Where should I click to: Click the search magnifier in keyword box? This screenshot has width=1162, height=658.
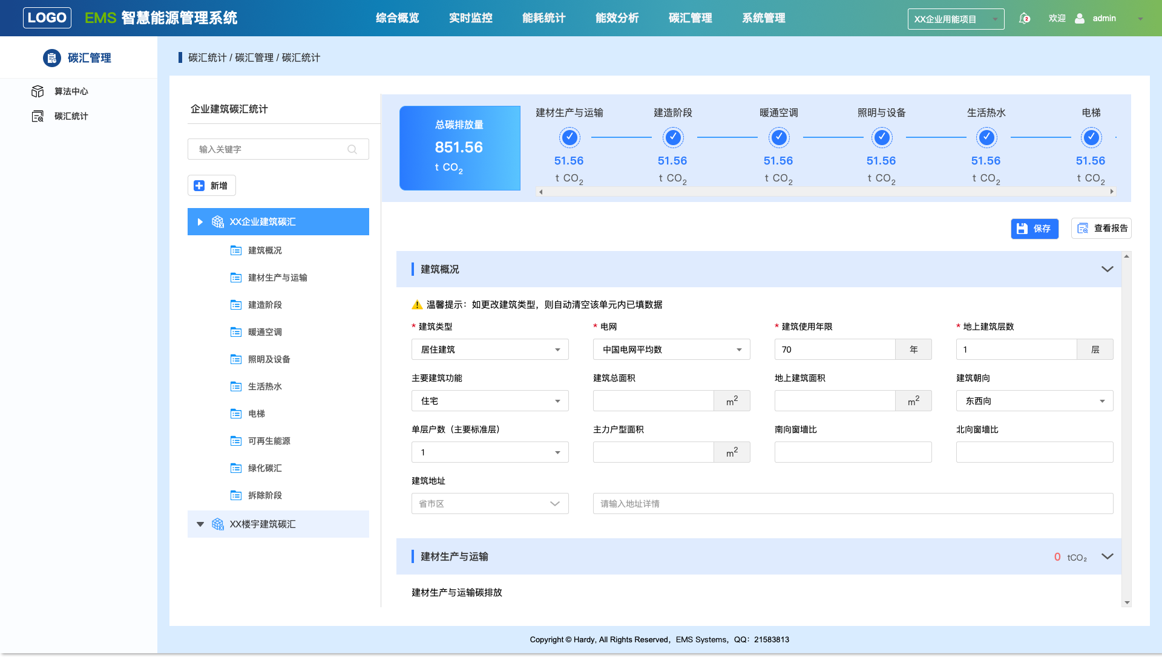point(352,149)
